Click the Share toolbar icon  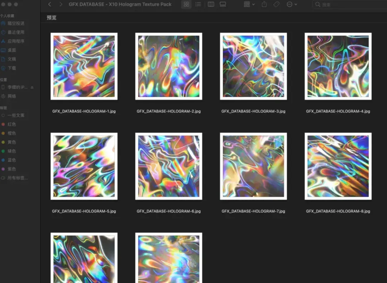pyautogui.click(x=264, y=4)
